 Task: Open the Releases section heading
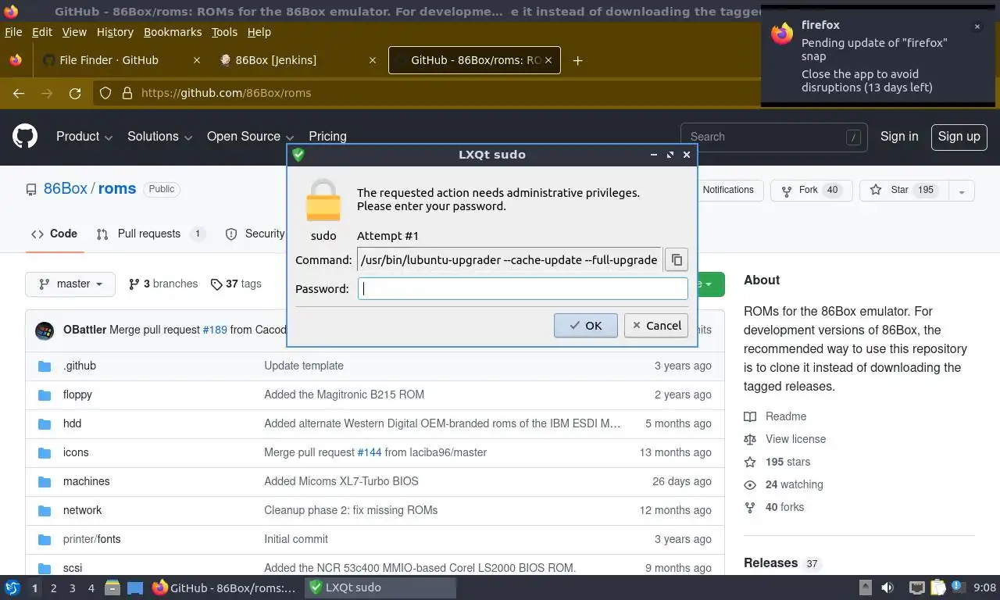[770, 563]
